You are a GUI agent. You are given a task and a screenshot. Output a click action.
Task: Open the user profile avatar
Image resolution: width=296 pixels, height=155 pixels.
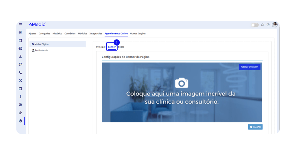point(275,25)
